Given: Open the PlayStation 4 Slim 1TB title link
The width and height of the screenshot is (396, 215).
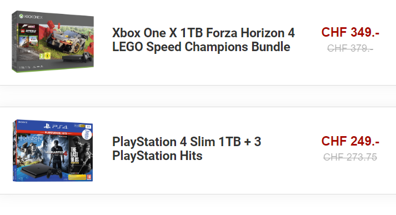Looking at the screenshot, I should point(187,148).
